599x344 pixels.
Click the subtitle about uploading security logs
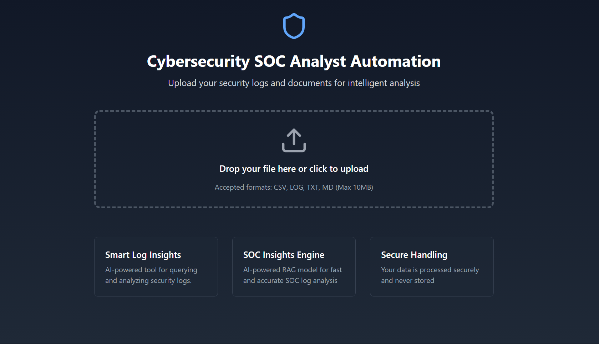(293, 83)
